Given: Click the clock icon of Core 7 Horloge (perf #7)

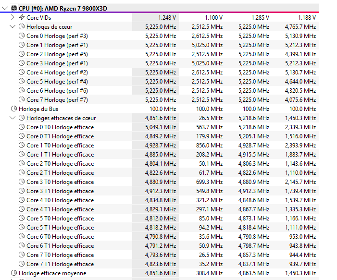Looking at the screenshot, I should tap(22, 99).
